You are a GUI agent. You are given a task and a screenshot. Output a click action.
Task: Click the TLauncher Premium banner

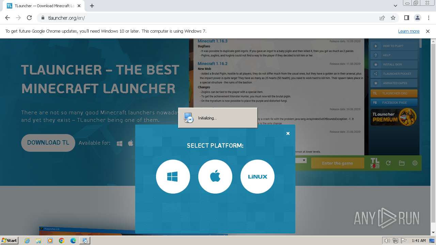[394, 117]
